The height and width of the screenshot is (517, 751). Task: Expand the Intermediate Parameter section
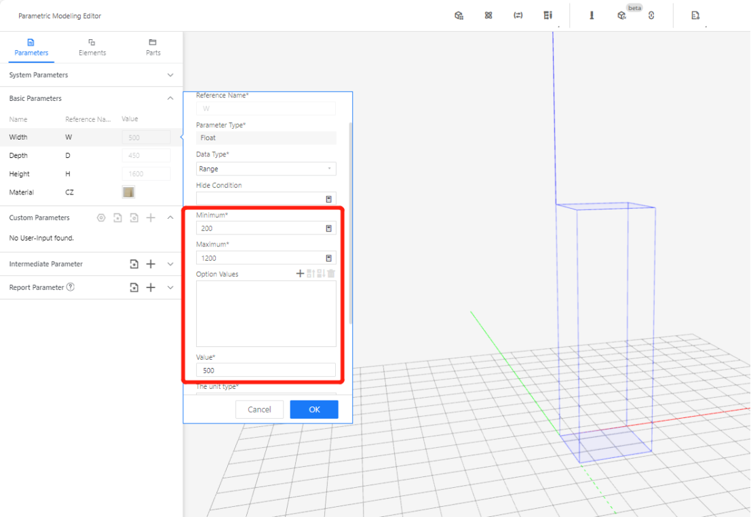170,264
